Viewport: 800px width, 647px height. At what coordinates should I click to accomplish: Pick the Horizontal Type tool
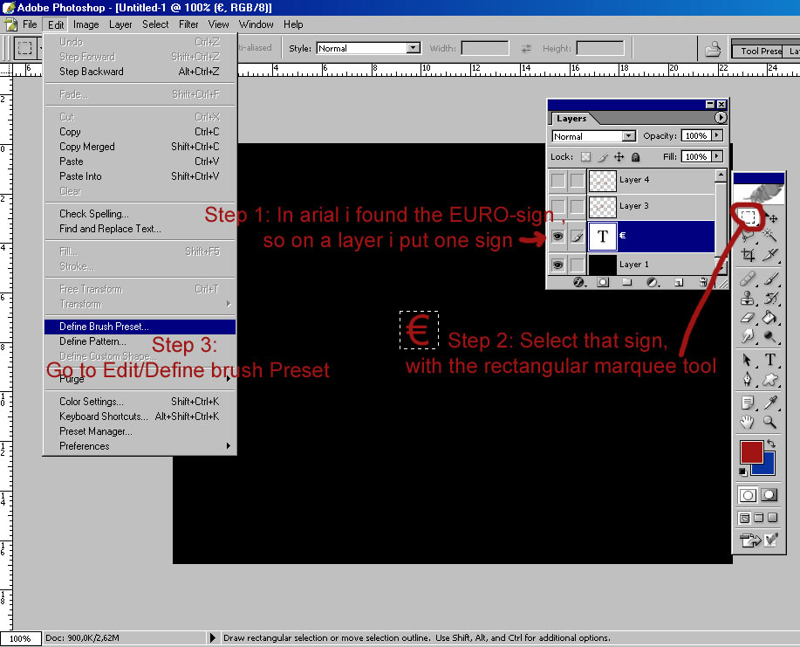[x=770, y=360]
